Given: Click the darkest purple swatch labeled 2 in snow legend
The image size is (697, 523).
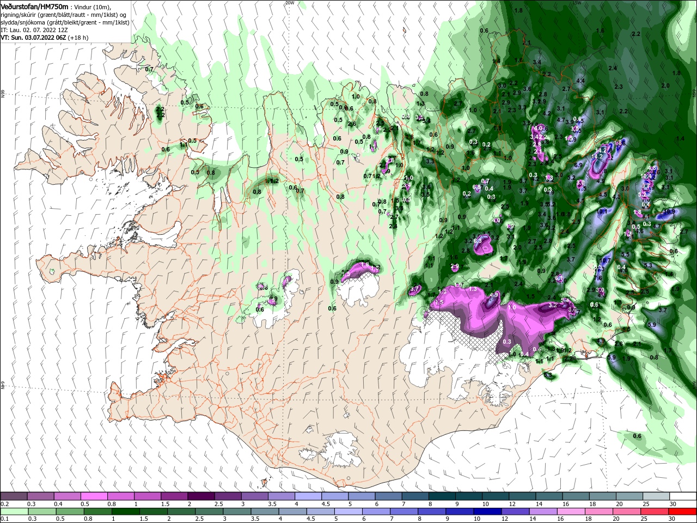Looking at the screenshot, I should tap(200, 496).
